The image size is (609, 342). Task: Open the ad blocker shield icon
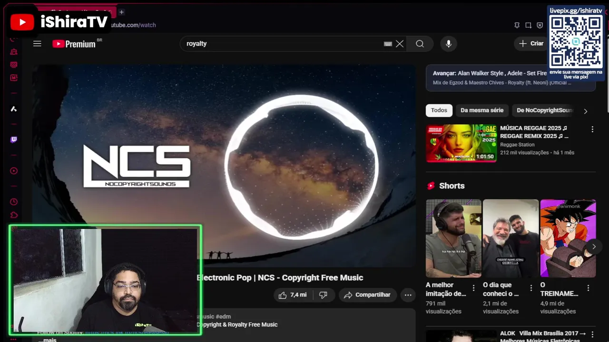pos(540,25)
